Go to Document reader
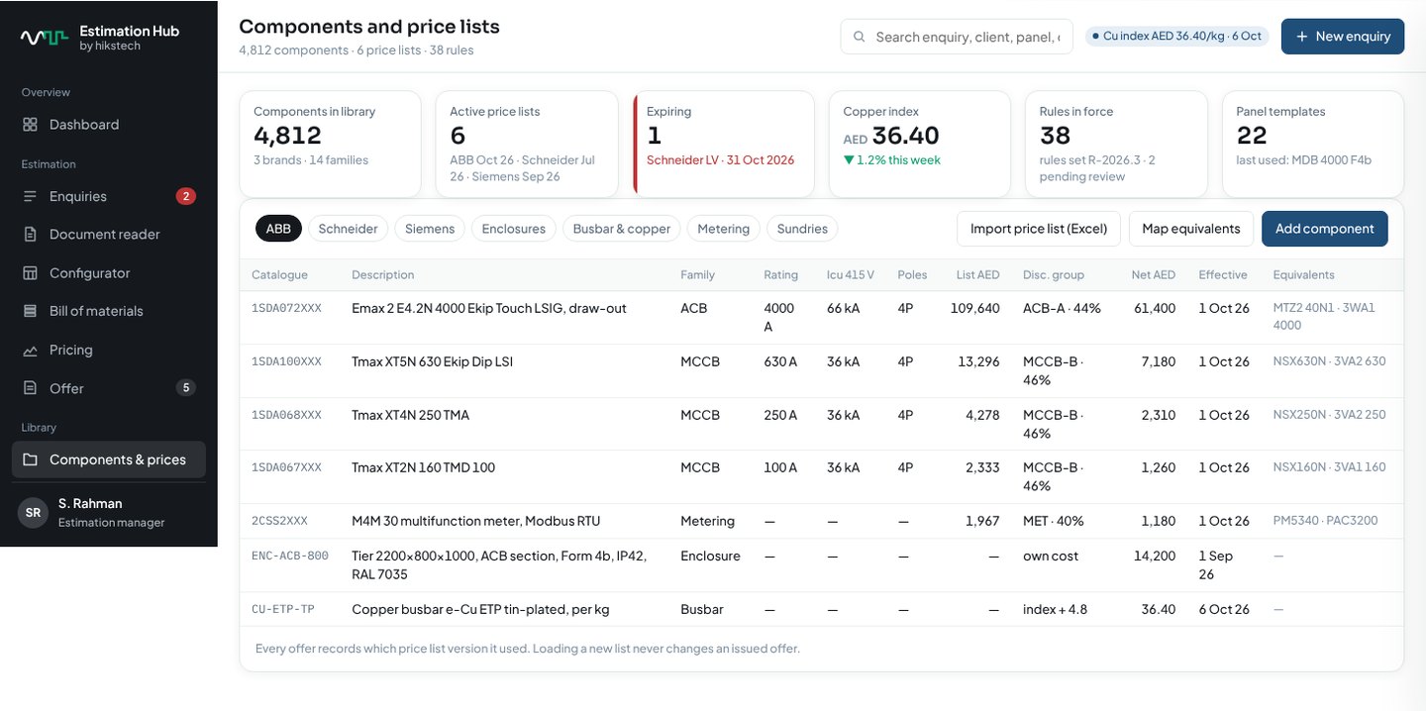 click(109, 235)
